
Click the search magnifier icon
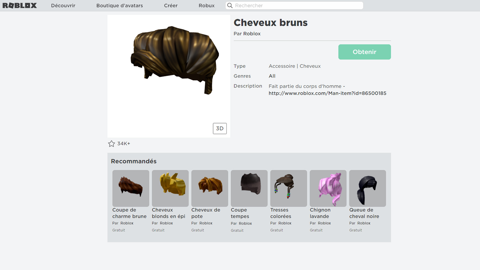[230, 5]
